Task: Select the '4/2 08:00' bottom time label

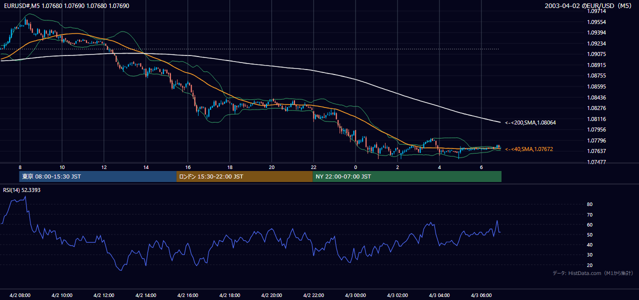Action: pos(20,295)
